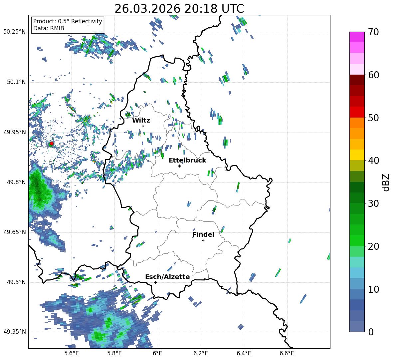Click the 'Data: RMIB' text
This screenshot has width=394, height=360.
[49, 28]
